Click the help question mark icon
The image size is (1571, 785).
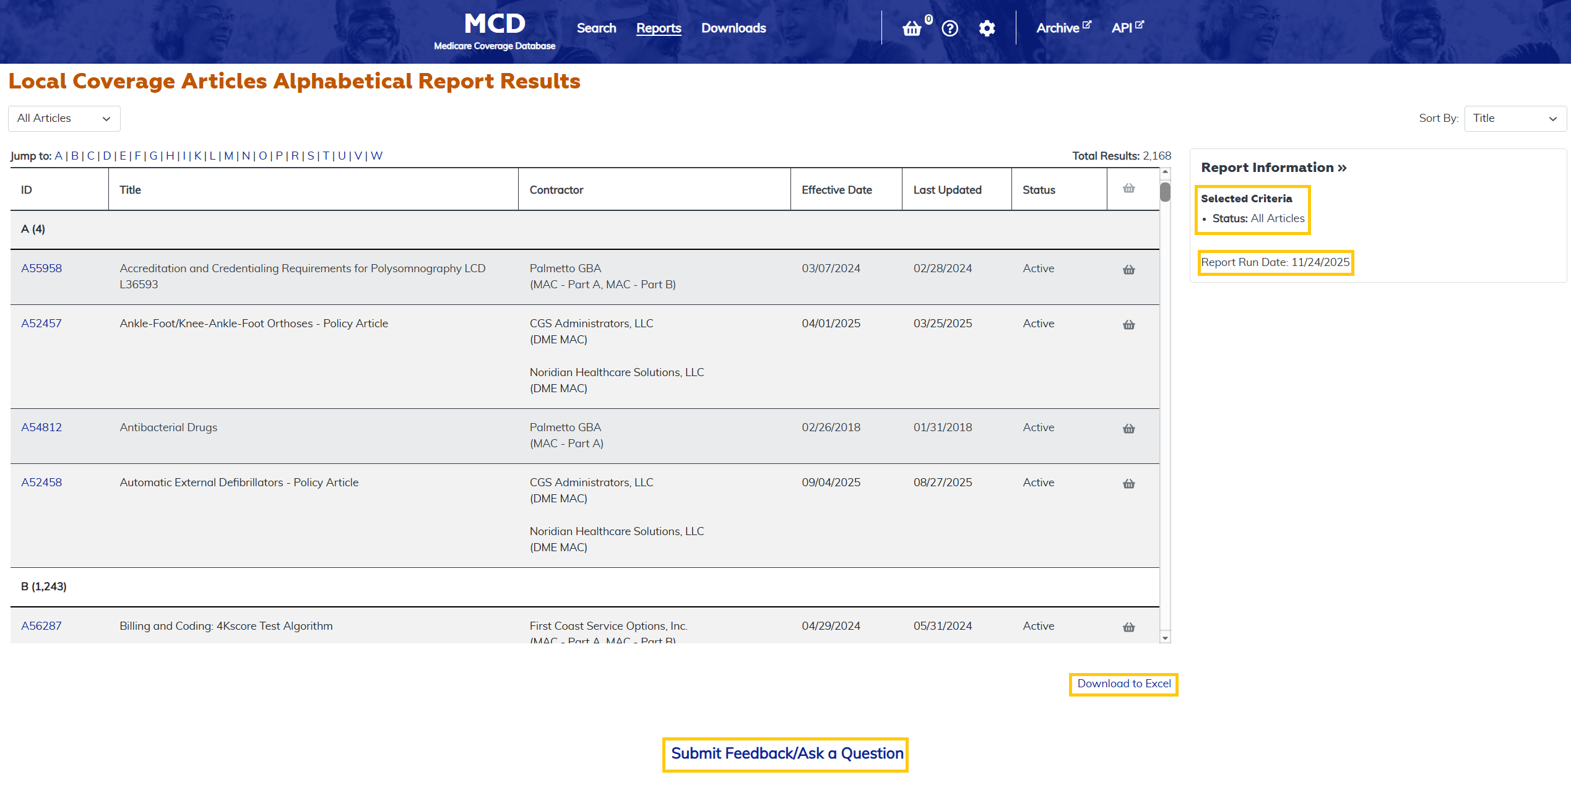(x=949, y=28)
